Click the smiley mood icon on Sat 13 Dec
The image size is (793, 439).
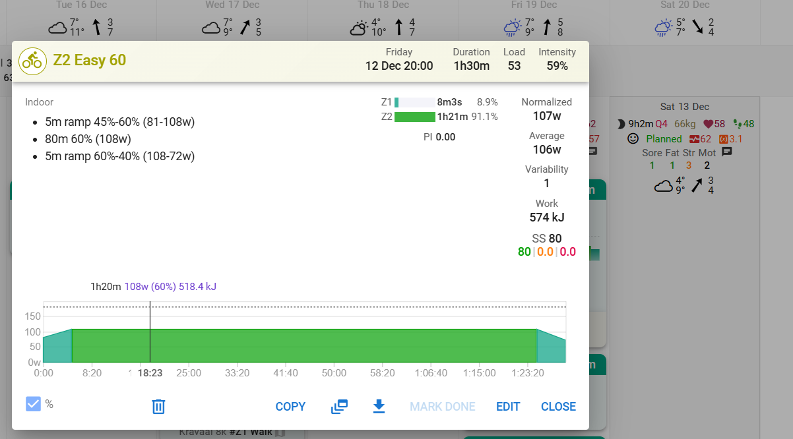point(633,139)
